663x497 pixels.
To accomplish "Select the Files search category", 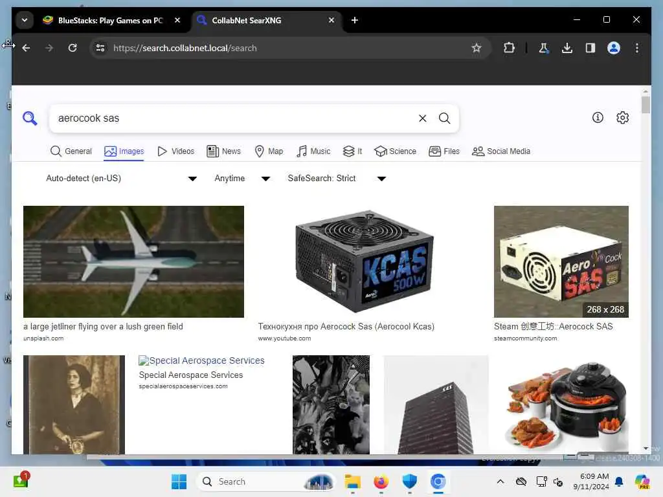I will tap(444, 151).
